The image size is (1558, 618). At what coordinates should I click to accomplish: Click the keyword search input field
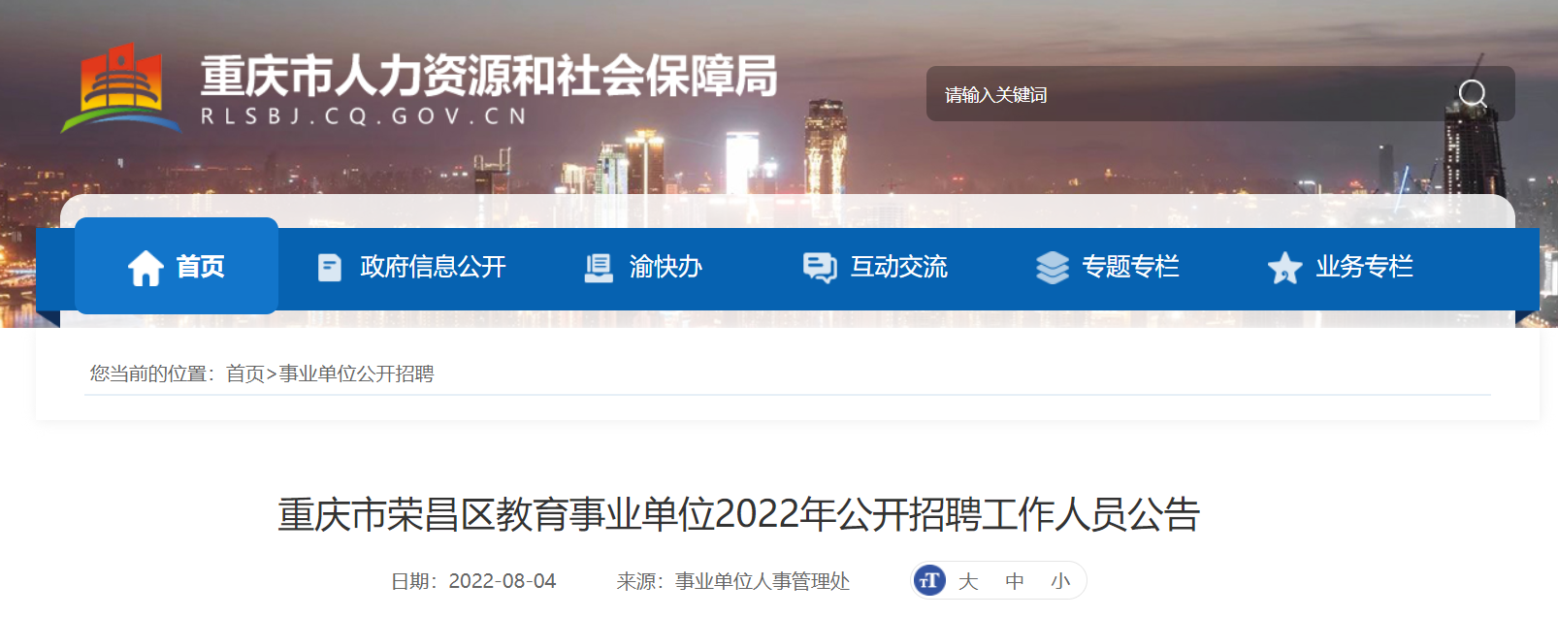pyautogui.click(x=1188, y=94)
